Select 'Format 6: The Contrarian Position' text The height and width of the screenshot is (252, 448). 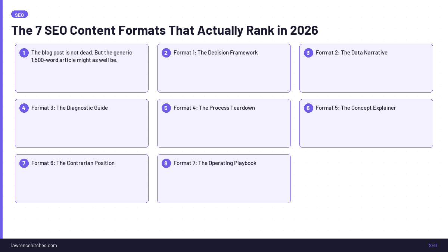[x=73, y=163]
